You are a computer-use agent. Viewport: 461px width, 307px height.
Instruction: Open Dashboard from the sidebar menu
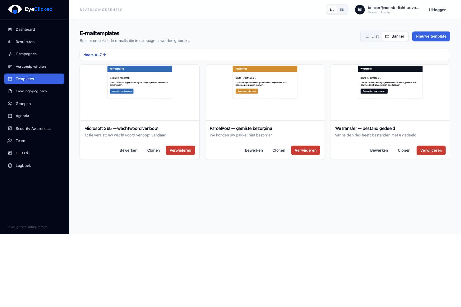tap(34, 29)
